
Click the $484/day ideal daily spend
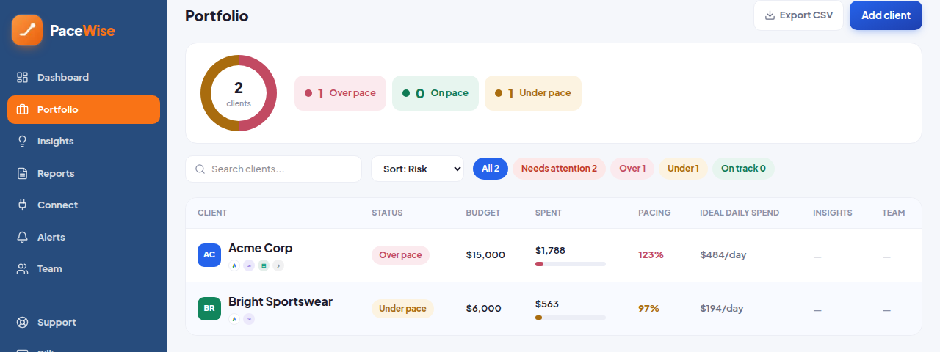723,255
